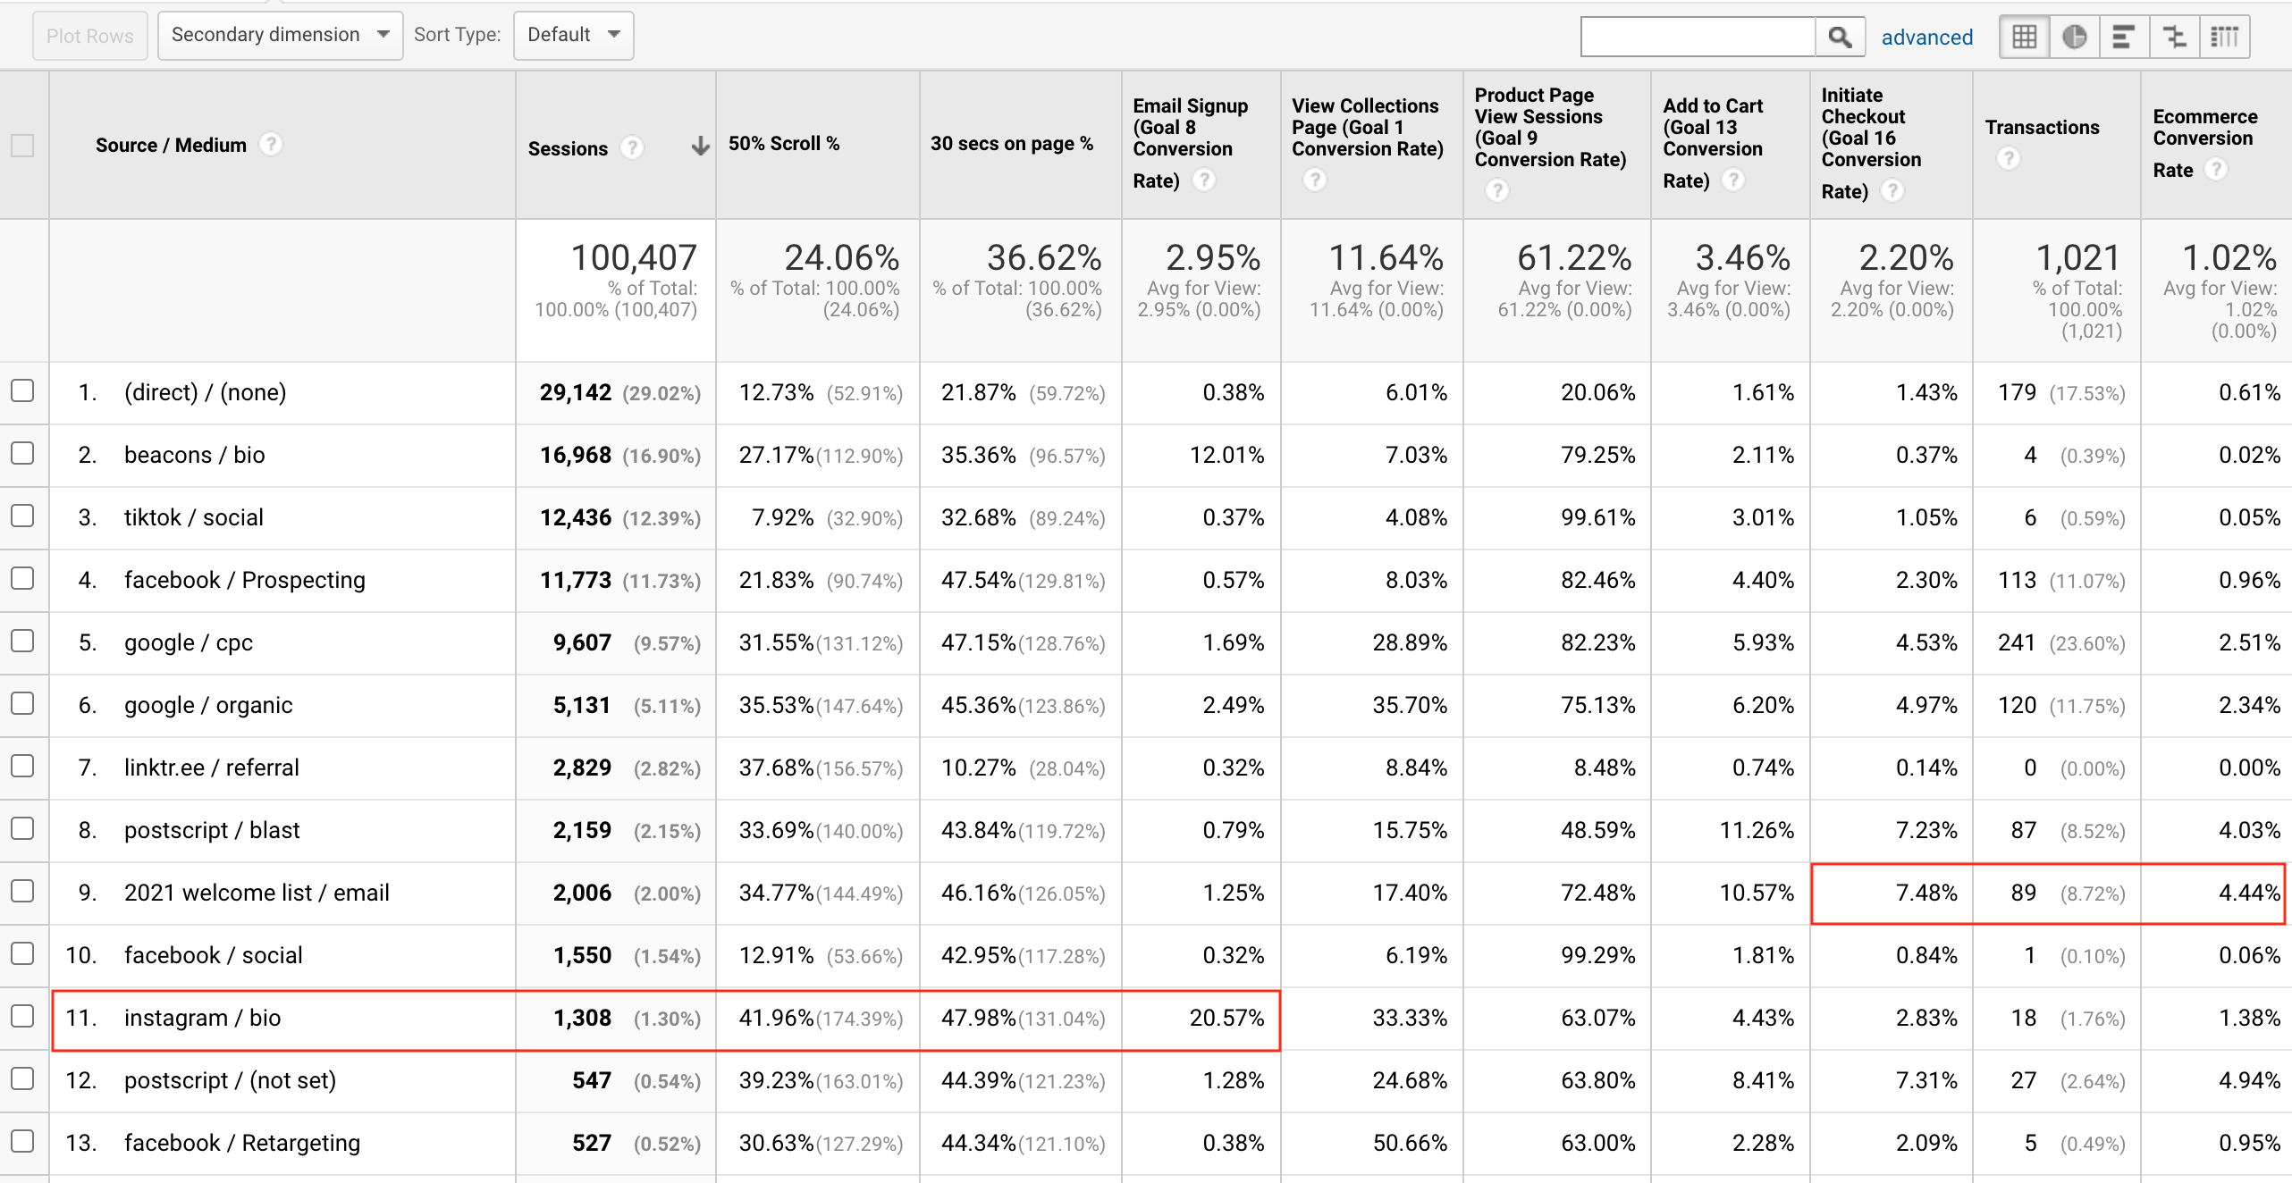Switch to data table view icon
The width and height of the screenshot is (2292, 1183).
pos(2025,37)
